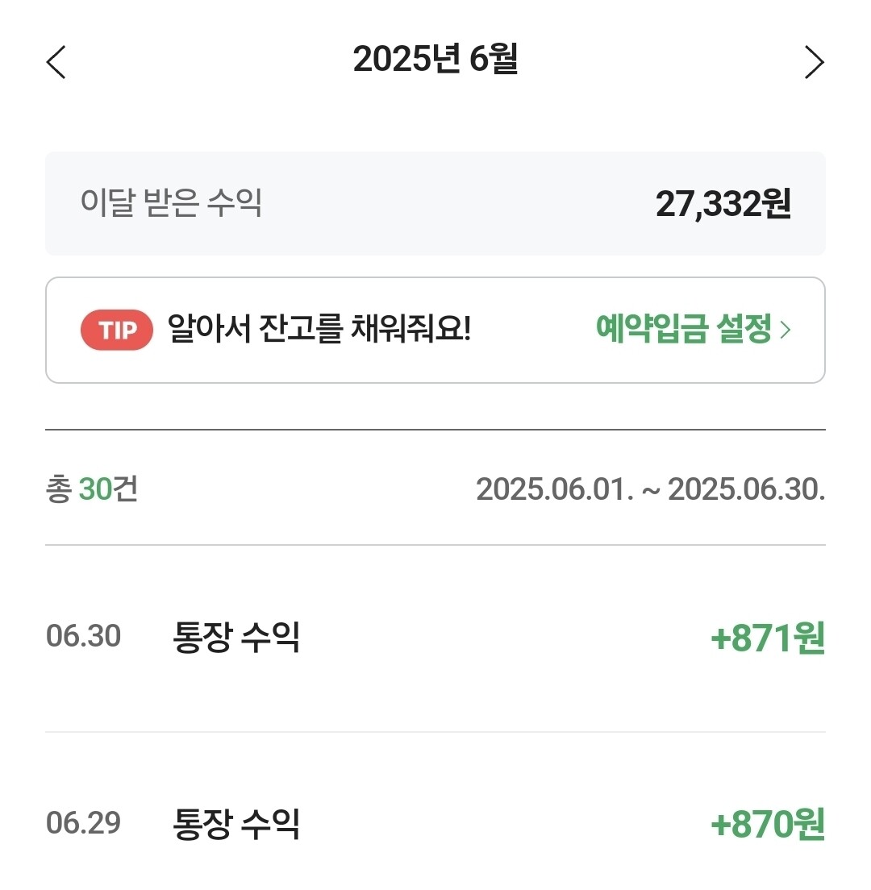
Task: Tap the green 30 count number
Action: click(95, 489)
